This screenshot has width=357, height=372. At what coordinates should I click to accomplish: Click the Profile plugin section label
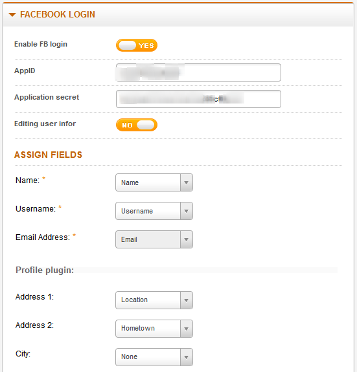(45, 270)
